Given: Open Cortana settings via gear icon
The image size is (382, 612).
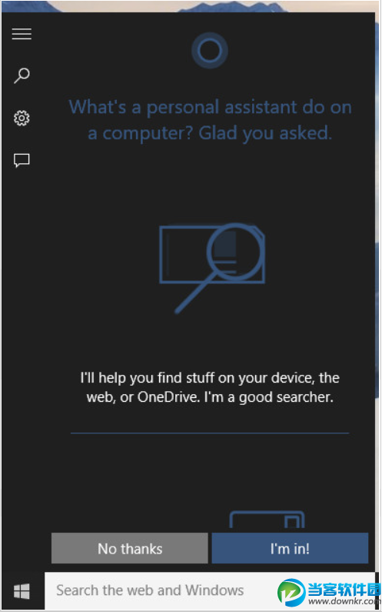Looking at the screenshot, I should pyautogui.click(x=22, y=118).
